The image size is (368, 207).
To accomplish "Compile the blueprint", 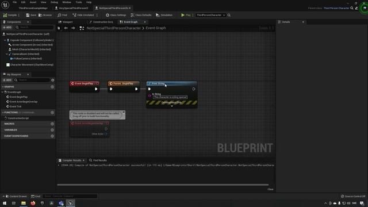I will 10,15.
